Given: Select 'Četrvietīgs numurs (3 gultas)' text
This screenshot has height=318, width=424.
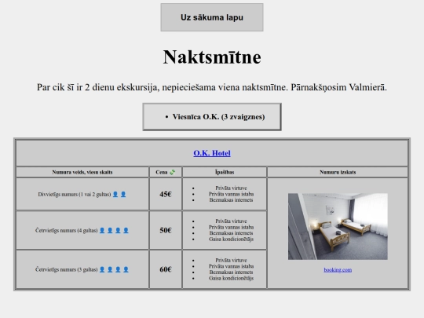Looking at the screenshot, I should (x=66, y=269).
